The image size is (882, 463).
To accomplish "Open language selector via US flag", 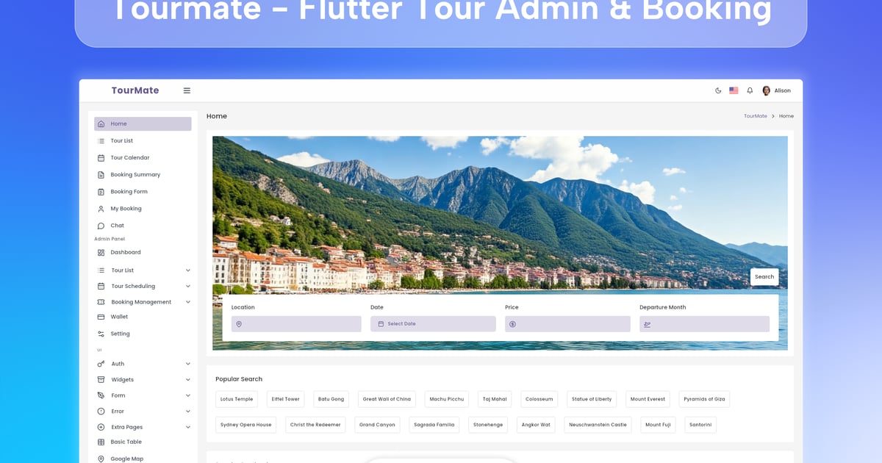I will point(734,90).
